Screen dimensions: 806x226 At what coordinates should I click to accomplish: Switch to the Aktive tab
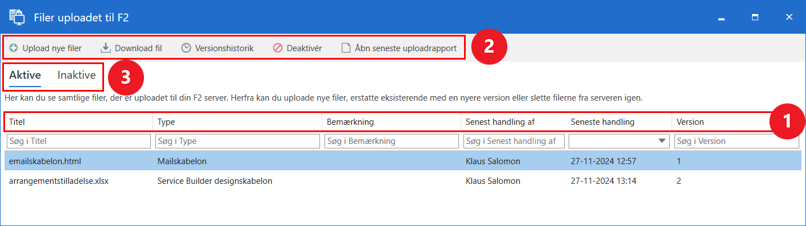pyautogui.click(x=25, y=75)
